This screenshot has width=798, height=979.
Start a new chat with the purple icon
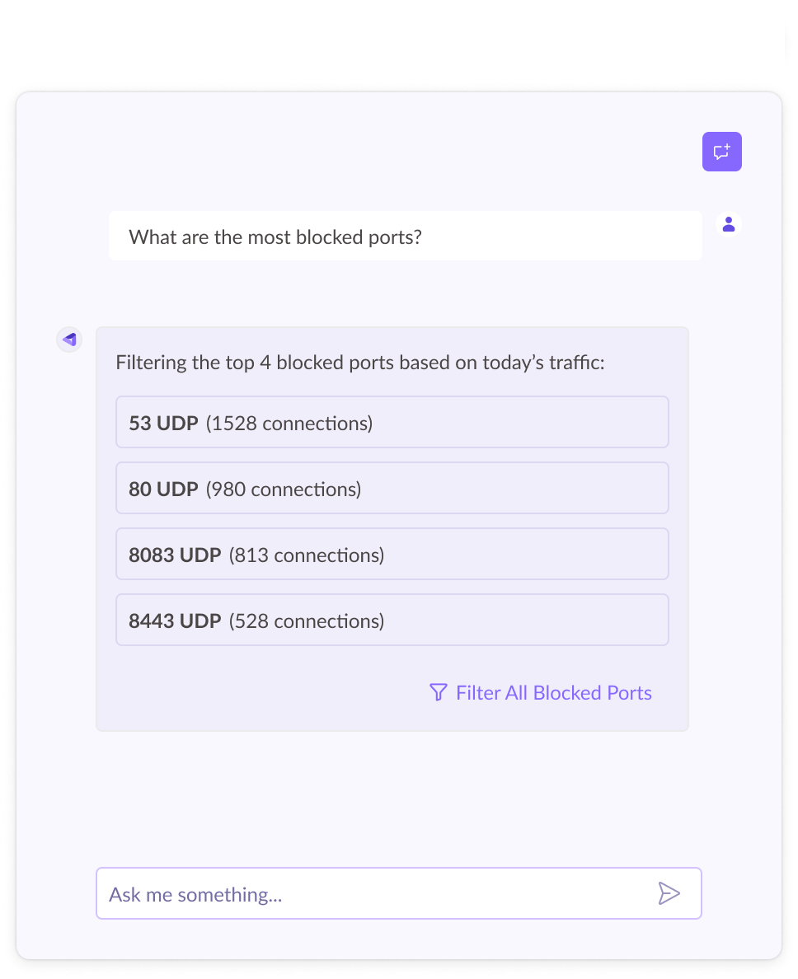[721, 152]
